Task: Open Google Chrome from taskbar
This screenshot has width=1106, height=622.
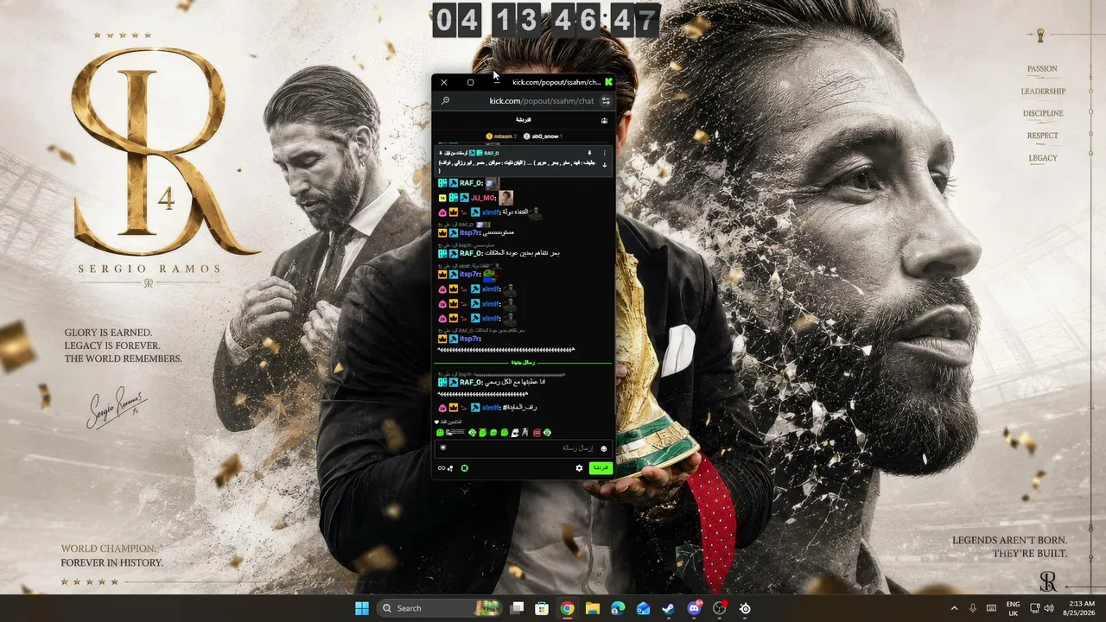Action: pos(567,608)
